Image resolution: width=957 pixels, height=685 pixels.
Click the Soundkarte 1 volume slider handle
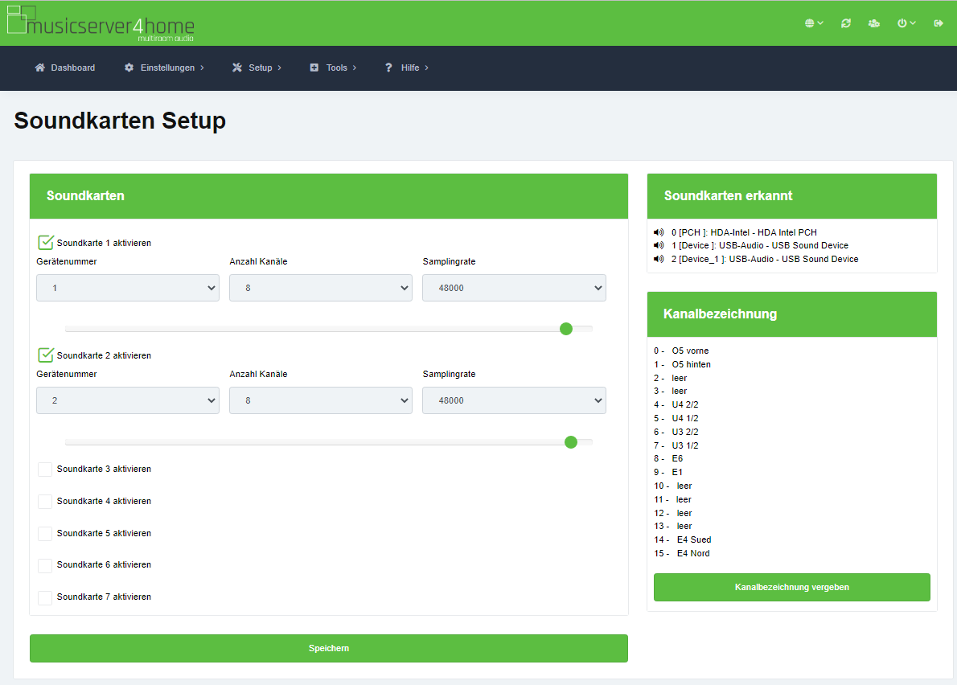tap(566, 329)
